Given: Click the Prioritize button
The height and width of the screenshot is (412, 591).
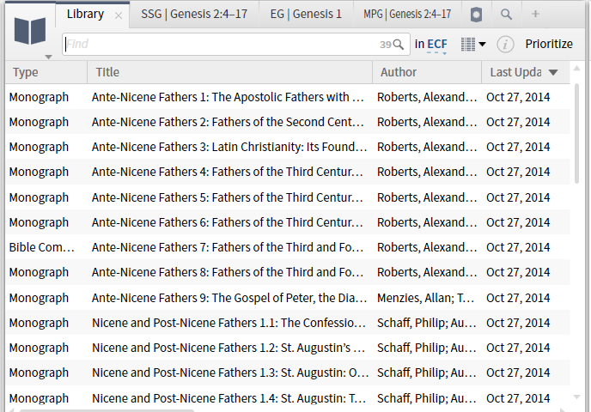Looking at the screenshot, I should pos(549,44).
